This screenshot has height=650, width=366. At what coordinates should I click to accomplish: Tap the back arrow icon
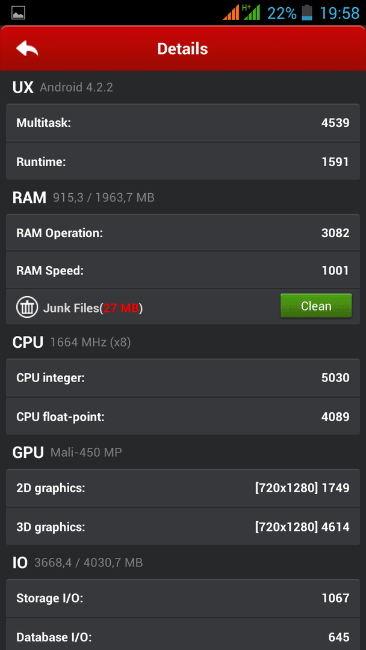click(27, 49)
